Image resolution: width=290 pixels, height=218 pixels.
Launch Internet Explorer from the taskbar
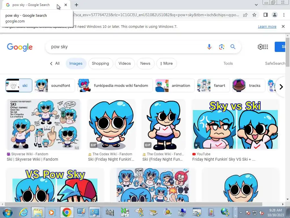click(x=24, y=212)
